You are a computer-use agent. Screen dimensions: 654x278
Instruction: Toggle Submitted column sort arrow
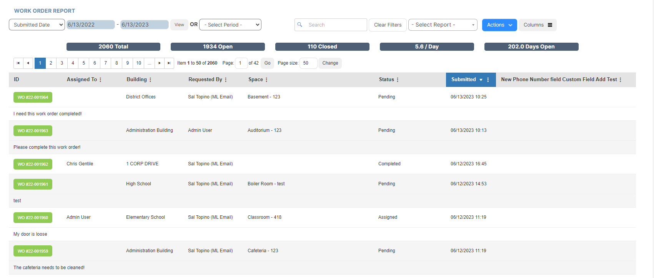click(481, 80)
